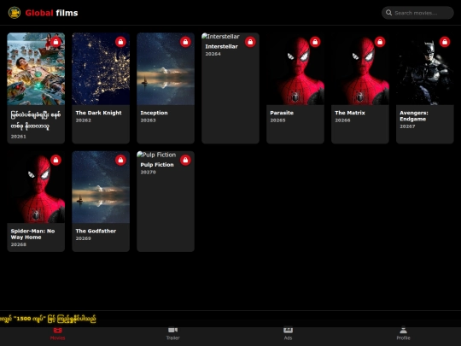Click the movie ID text "20262"
This screenshot has width=461, height=346.
tap(83, 120)
